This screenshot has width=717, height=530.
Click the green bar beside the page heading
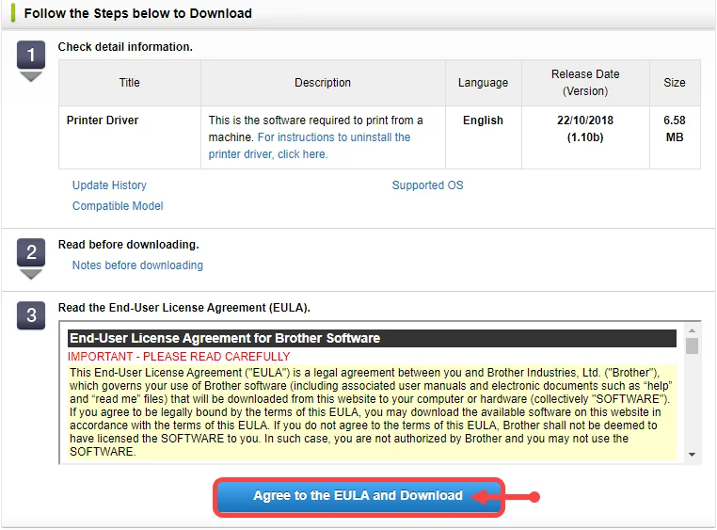[13, 13]
